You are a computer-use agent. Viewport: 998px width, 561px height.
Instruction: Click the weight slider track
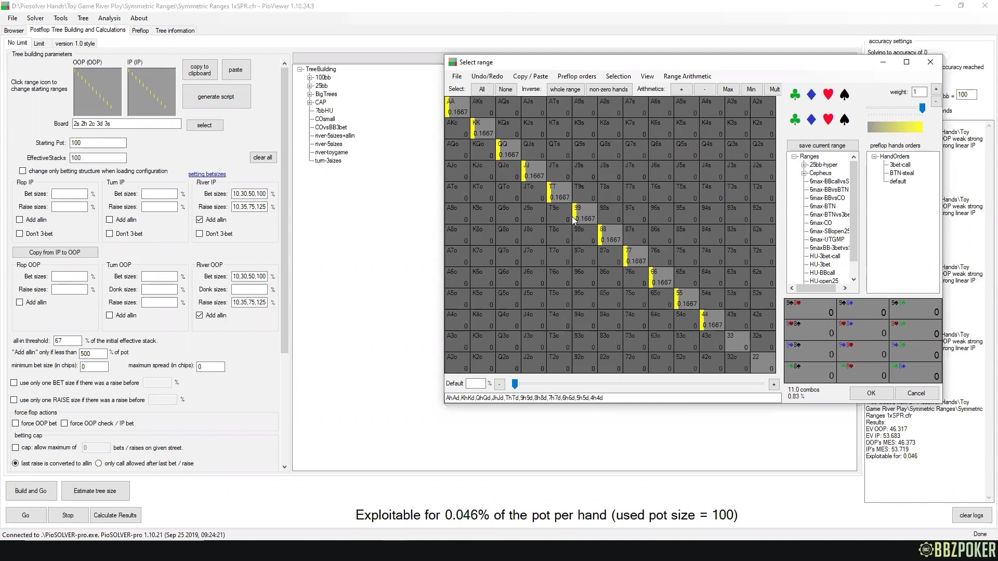pos(893,109)
